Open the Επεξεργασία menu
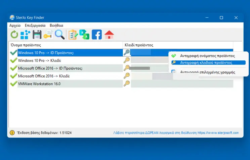This screenshot has height=160, width=250. (x=35, y=25)
